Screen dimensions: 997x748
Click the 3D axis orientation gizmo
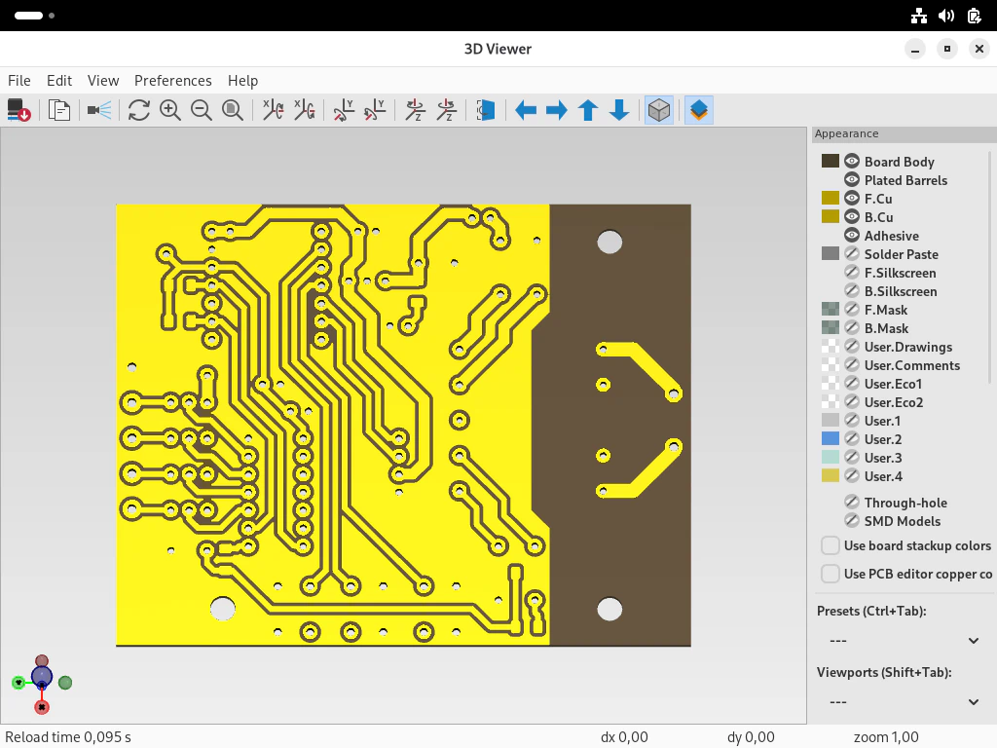(x=42, y=683)
